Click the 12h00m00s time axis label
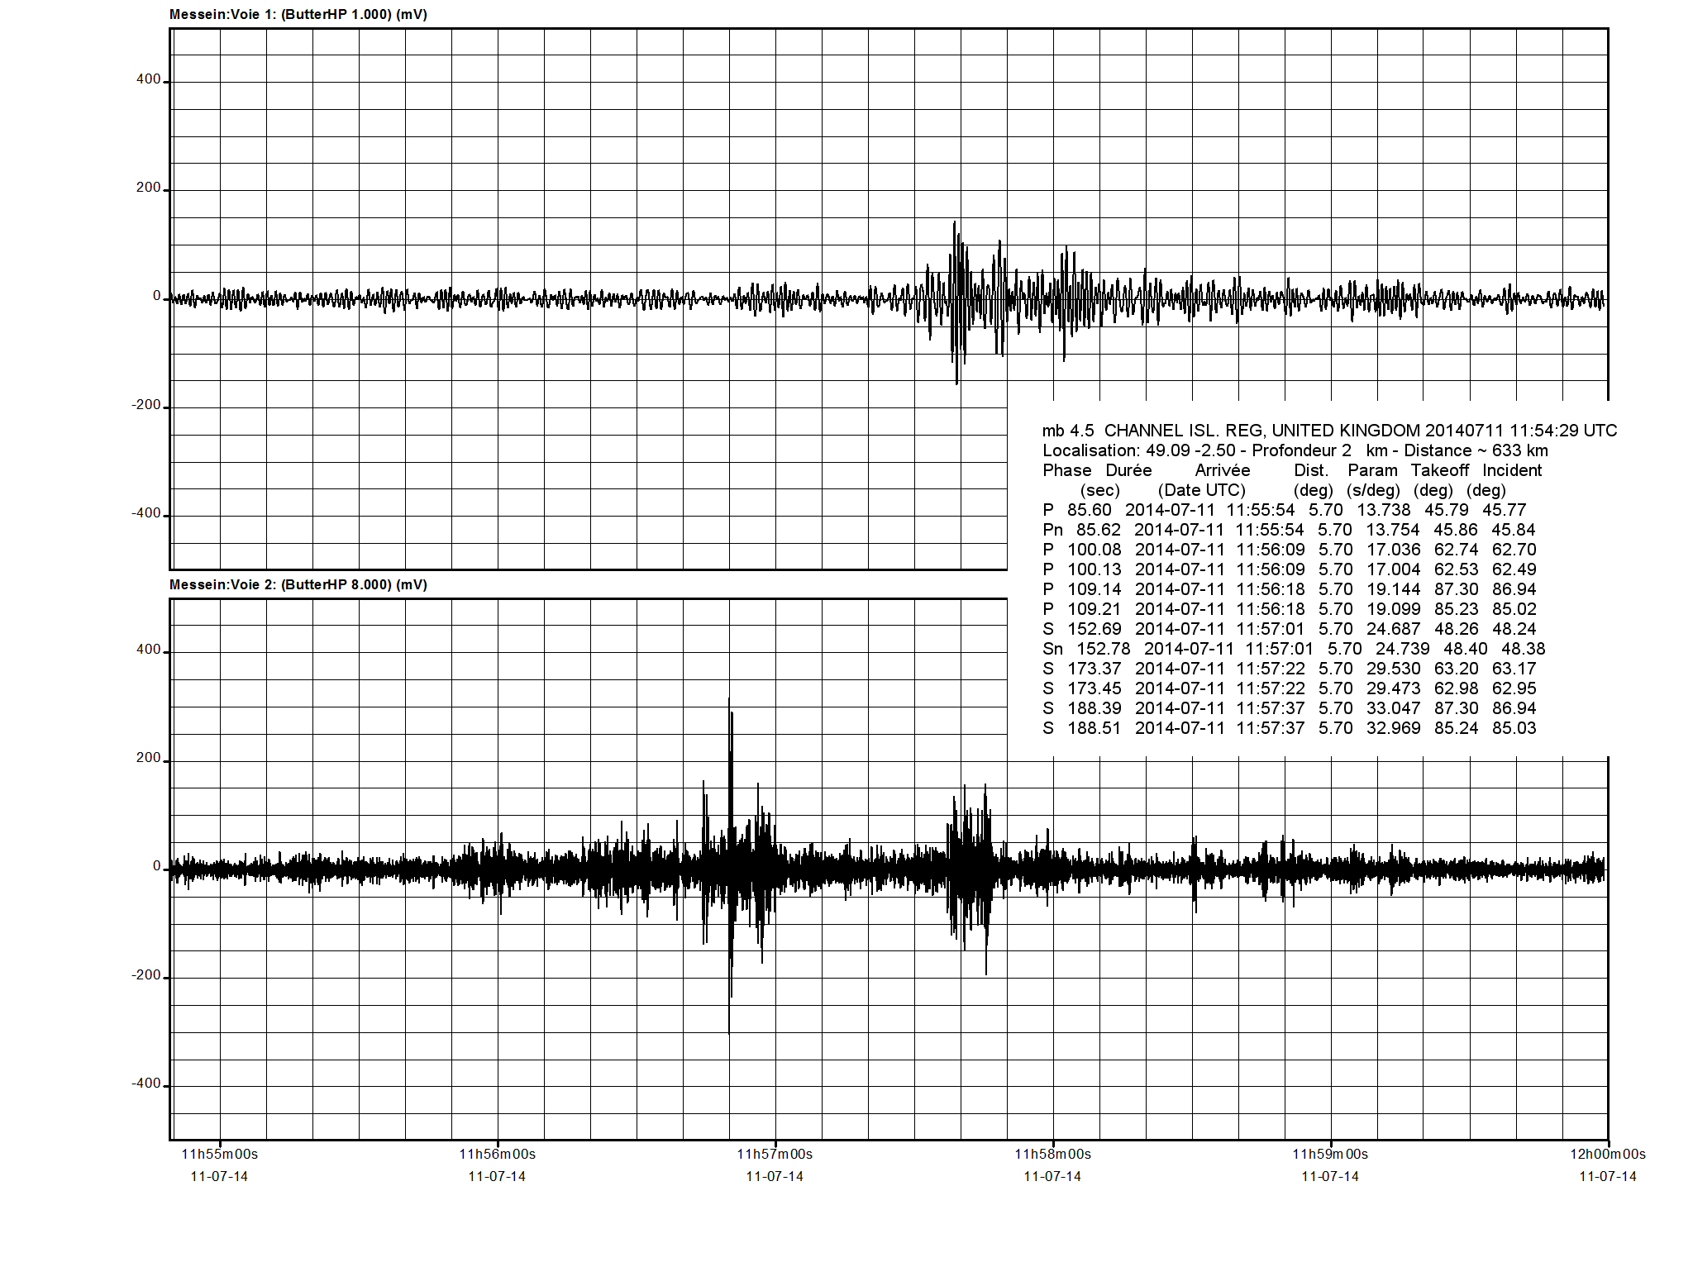The image size is (1693, 1267). tap(1607, 1155)
